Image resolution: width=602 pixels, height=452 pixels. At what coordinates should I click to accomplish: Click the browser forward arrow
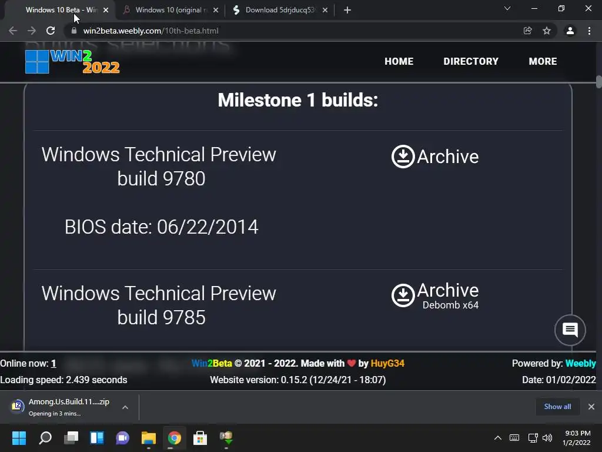pos(32,31)
